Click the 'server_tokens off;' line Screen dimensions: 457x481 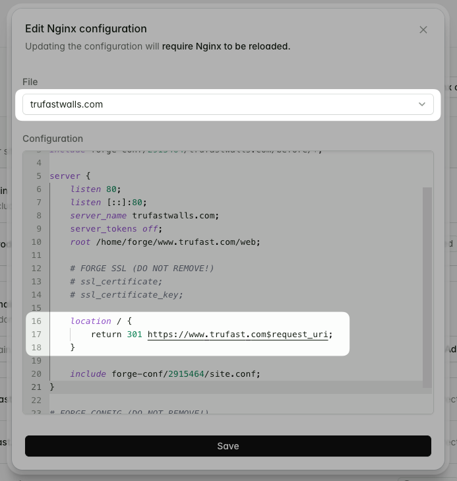[116, 229]
